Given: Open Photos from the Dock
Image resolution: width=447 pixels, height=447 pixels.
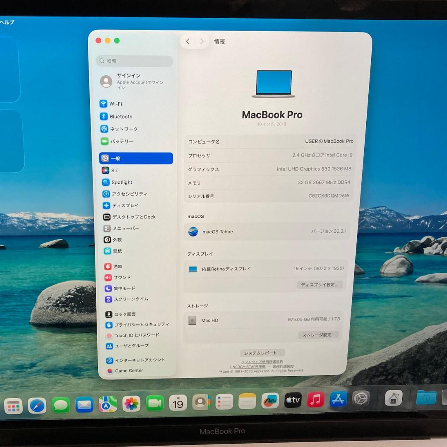Looking at the screenshot, I should [131, 404].
